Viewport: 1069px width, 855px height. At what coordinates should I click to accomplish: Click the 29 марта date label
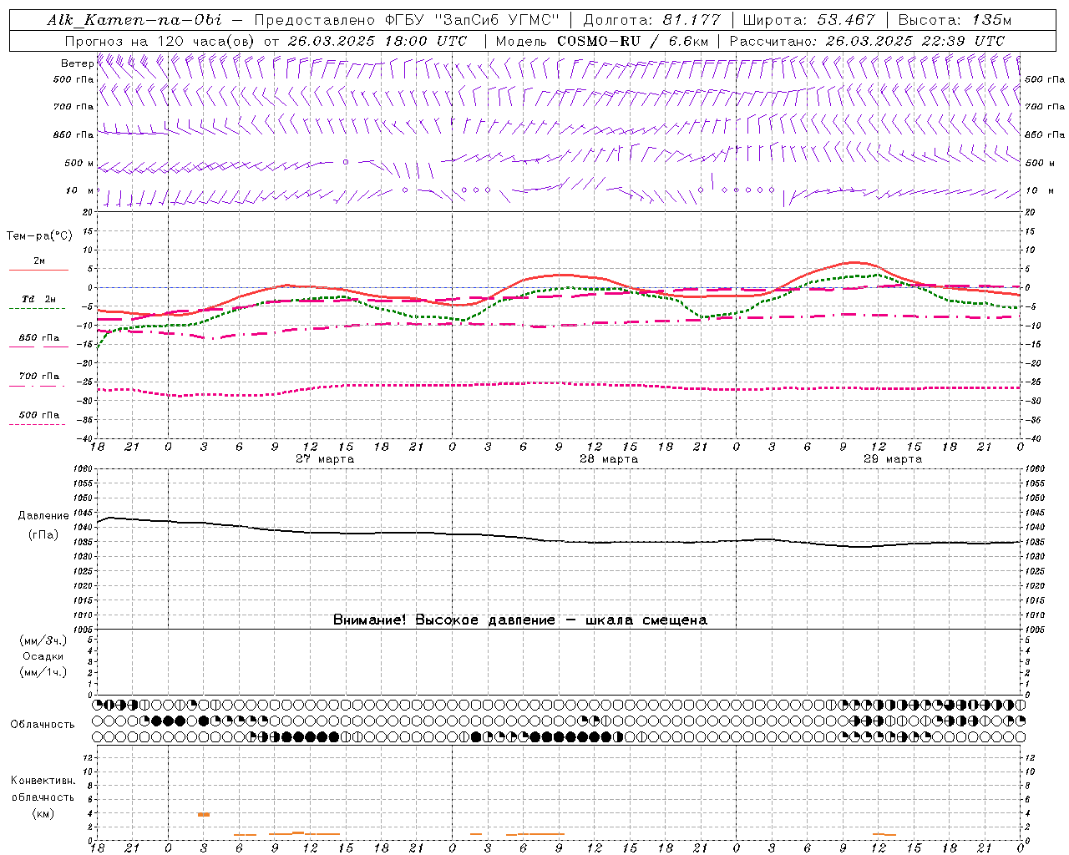click(893, 459)
